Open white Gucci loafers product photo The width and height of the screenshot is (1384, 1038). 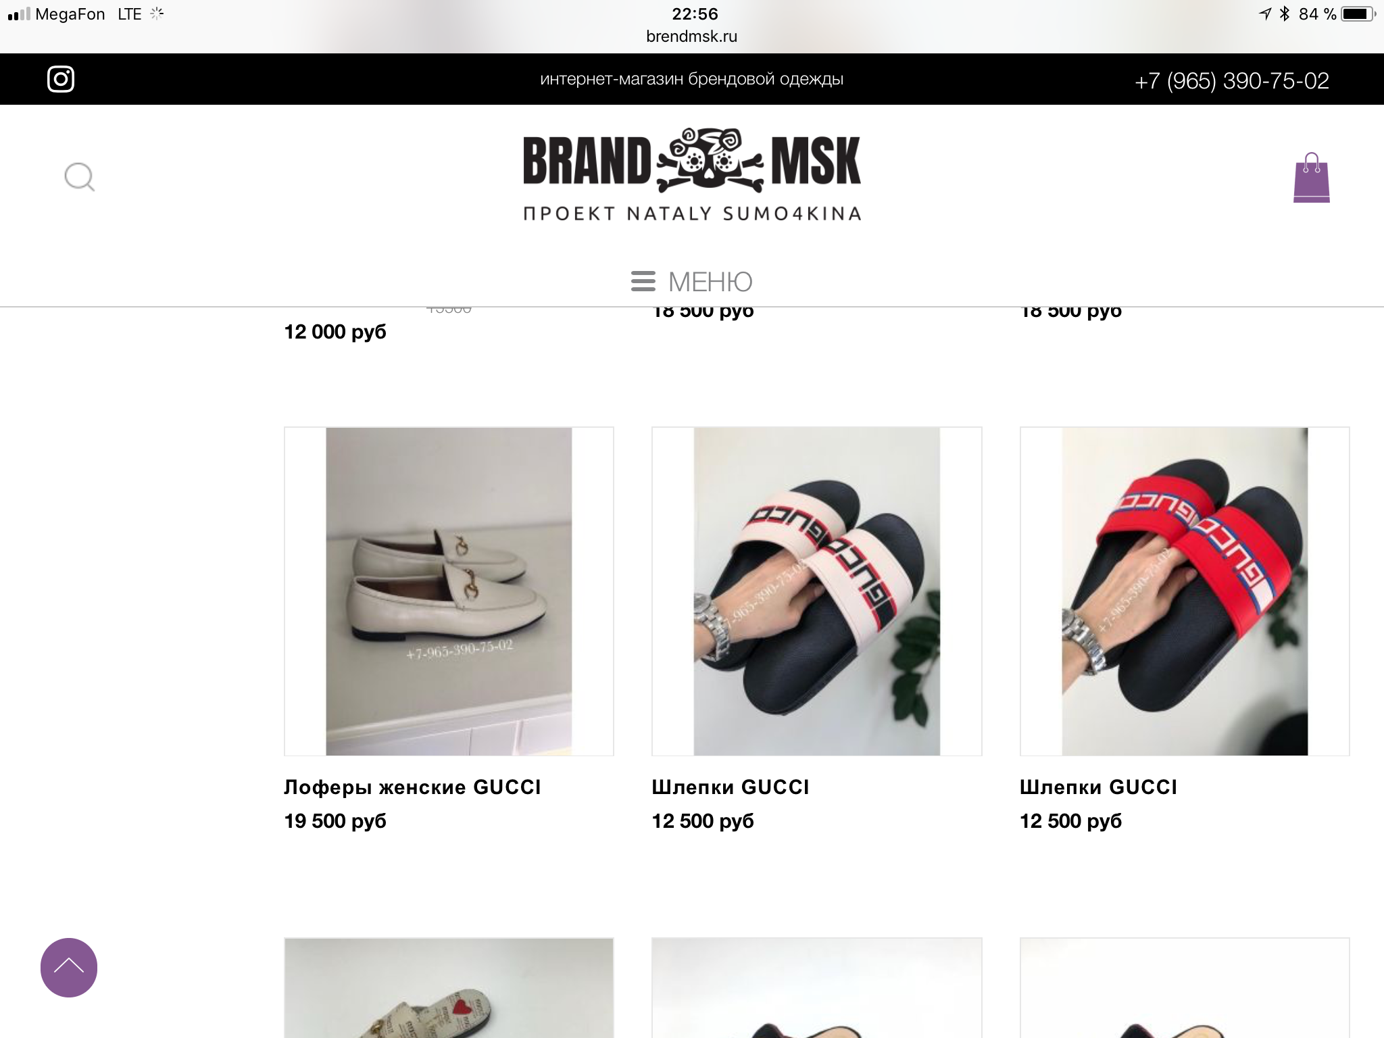pyautogui.click(x=449, y=591)
